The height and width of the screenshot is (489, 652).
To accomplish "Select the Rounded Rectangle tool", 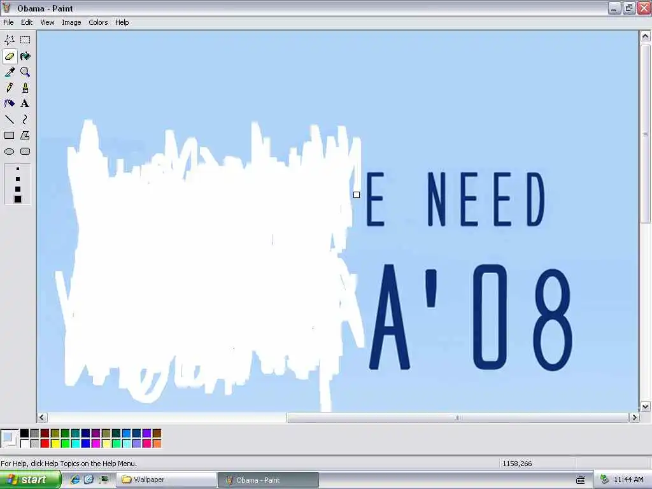I will [x=25, y=152].
